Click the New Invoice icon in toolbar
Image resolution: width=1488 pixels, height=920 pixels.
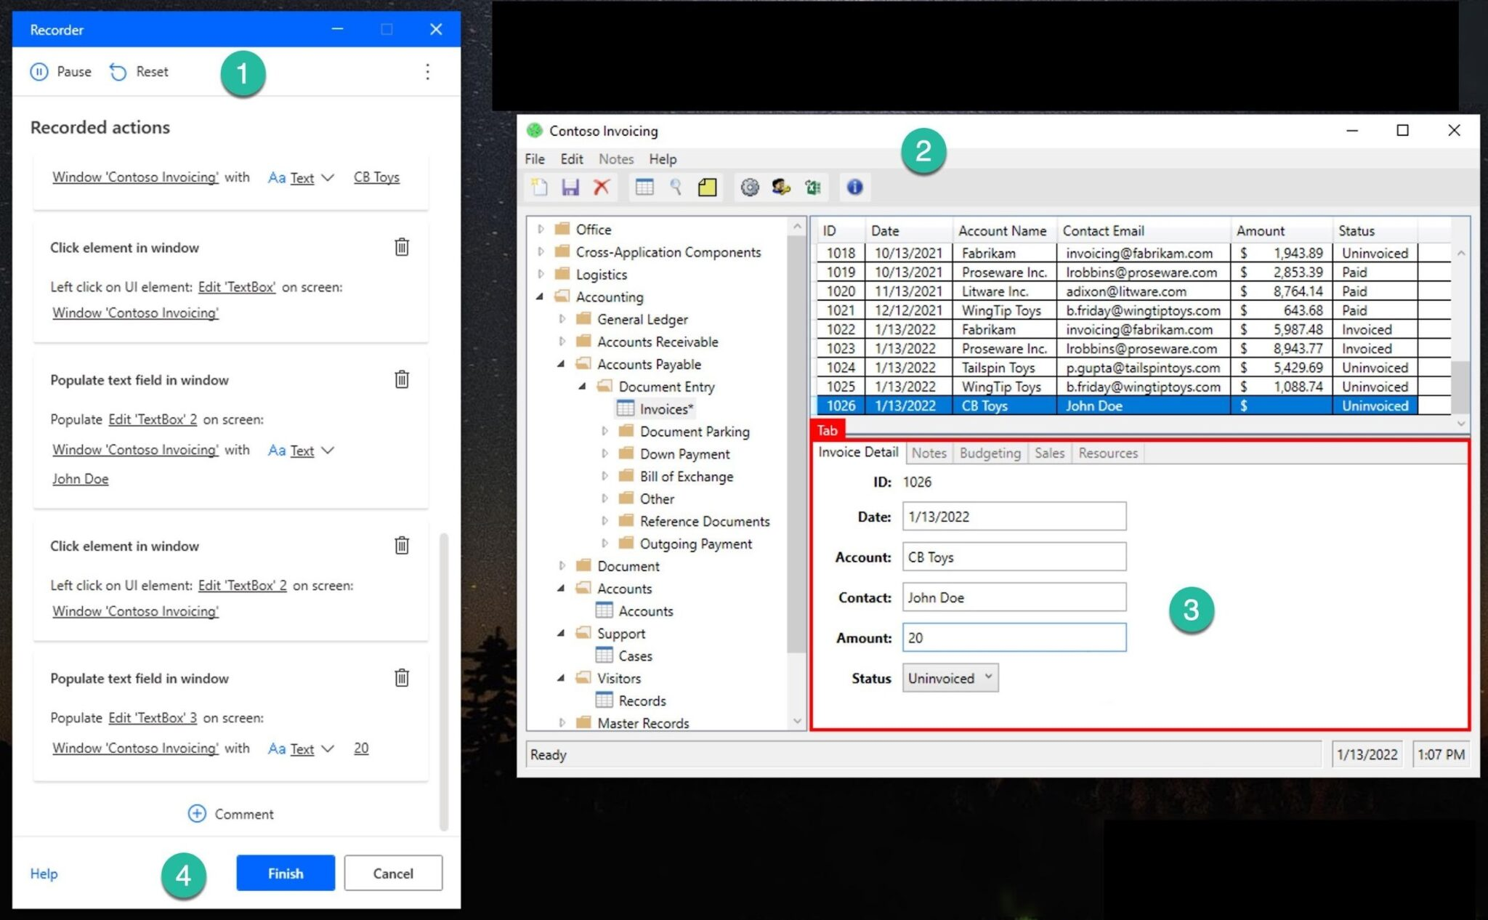[x=538, y=188]
